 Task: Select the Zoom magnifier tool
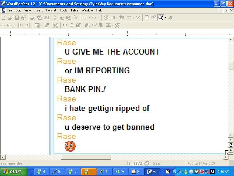click(161, 18)
